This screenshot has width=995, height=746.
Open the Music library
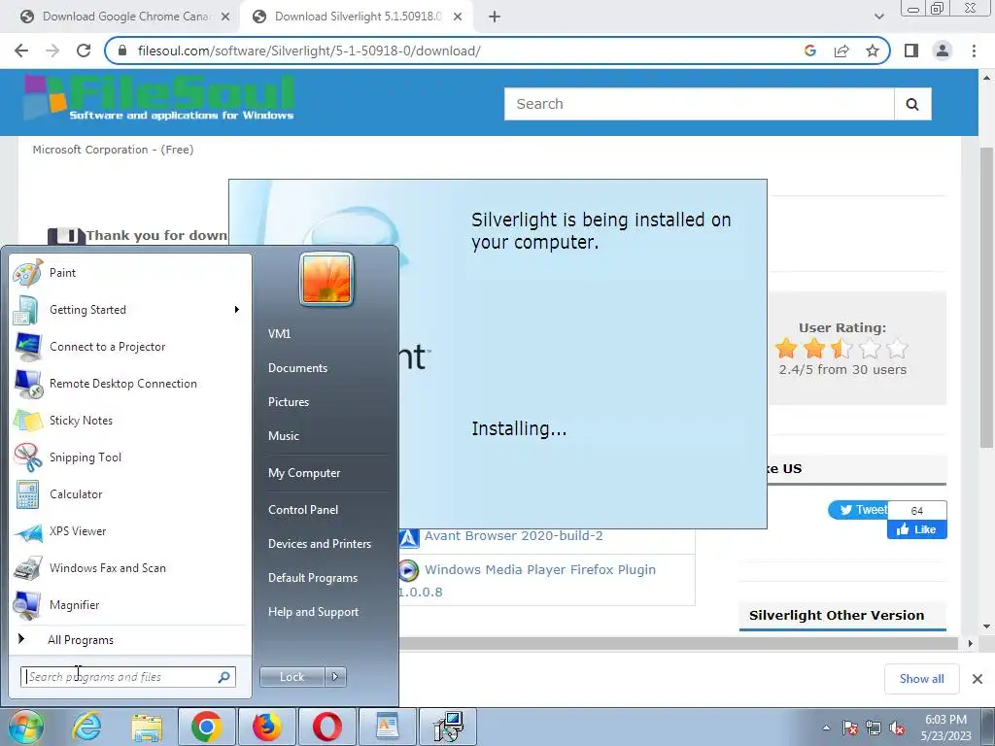(x=284, y=436)
